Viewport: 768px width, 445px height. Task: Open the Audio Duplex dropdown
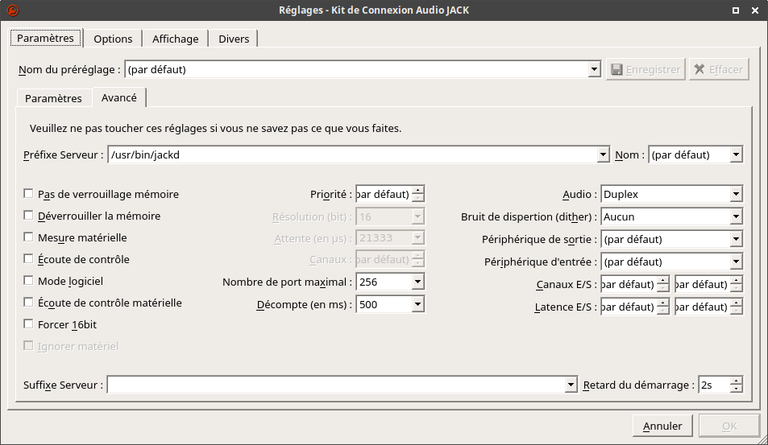tap(736, 194)
